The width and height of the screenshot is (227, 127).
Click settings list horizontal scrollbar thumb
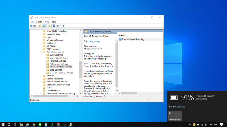pos(129,93)
